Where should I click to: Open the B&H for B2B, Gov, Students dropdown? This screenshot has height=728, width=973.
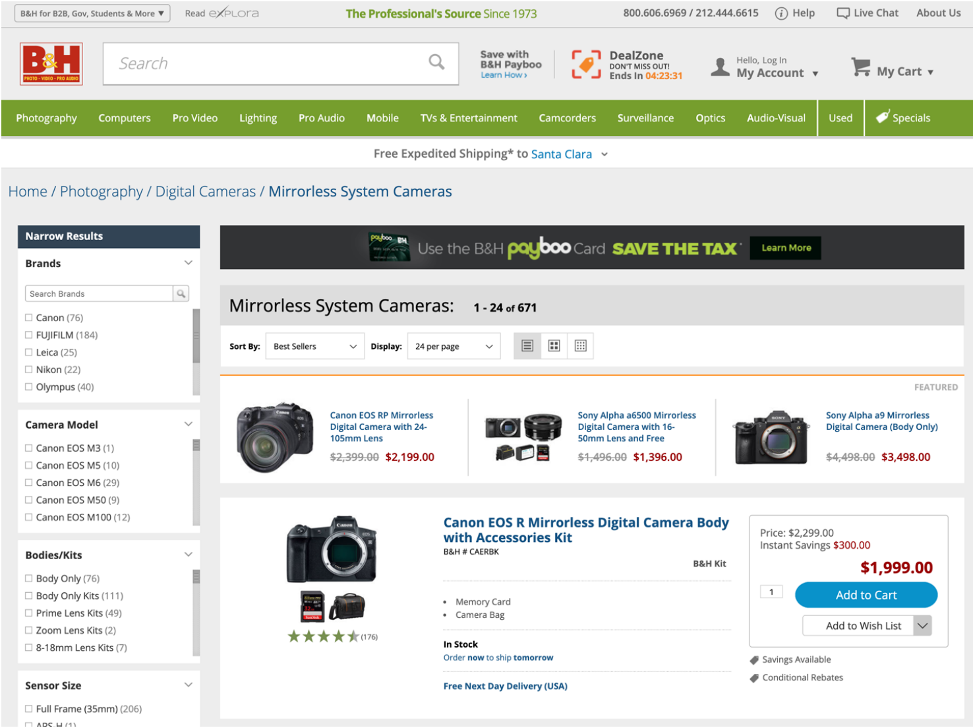[x=92, y=13]
